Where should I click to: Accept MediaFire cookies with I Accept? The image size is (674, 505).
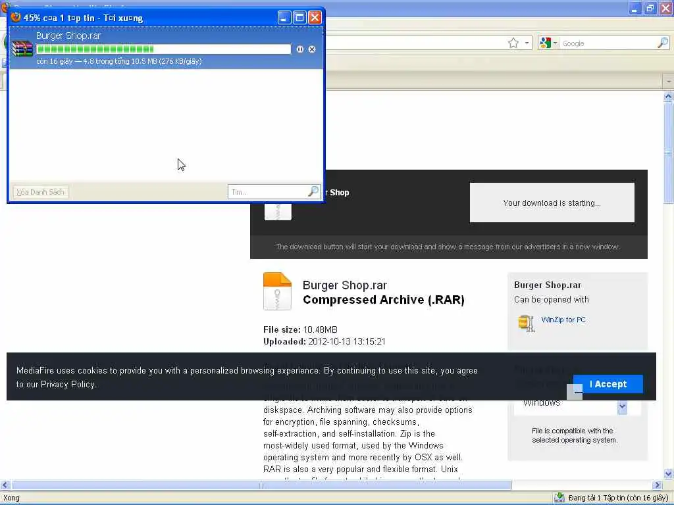608,384
